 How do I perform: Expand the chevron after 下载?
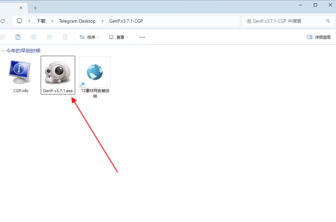coord(52,21)
